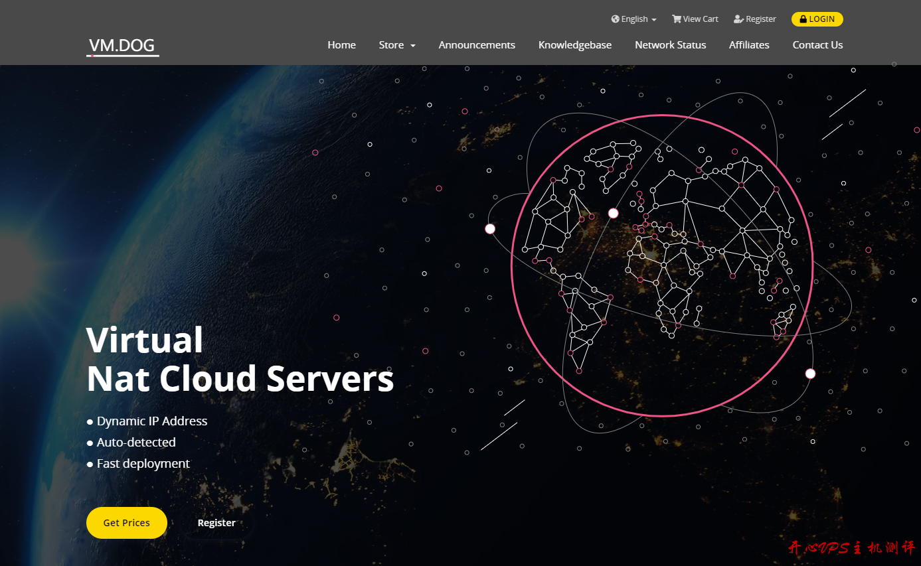Open the Contact Us page
Screen dimensions: 921x566
pyautogui.click(x=817, y=45)
